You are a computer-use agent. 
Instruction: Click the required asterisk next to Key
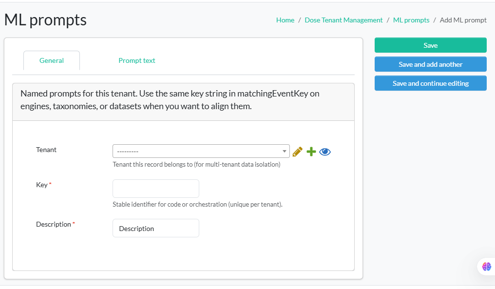click(x=49, y=183)
